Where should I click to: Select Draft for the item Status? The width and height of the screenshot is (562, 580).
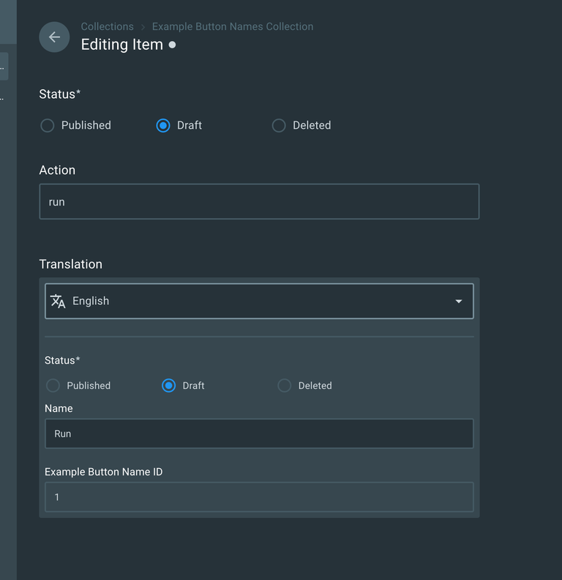tap(163, 126)
